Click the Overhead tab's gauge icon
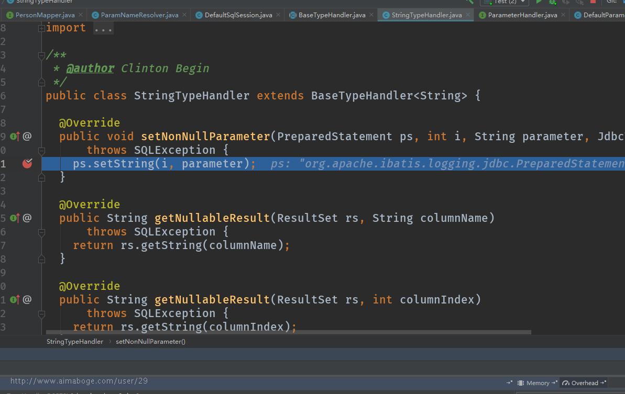The image size is (625, 394). point(566,383)
